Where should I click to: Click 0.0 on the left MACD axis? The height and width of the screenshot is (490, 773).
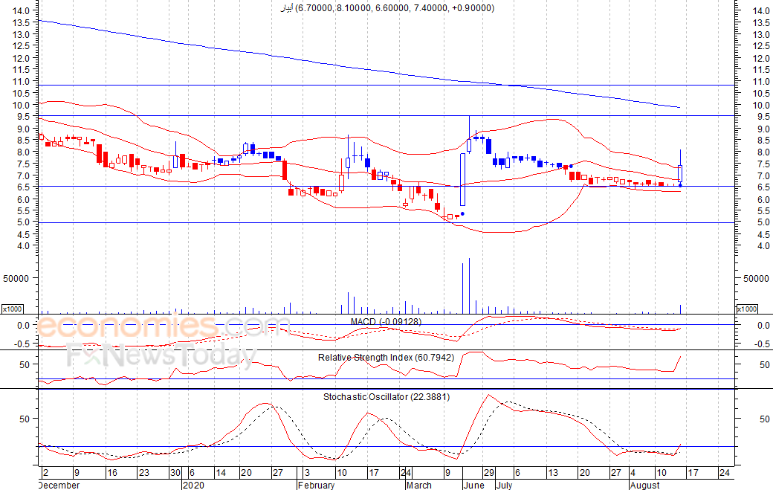tap(24, 326)
